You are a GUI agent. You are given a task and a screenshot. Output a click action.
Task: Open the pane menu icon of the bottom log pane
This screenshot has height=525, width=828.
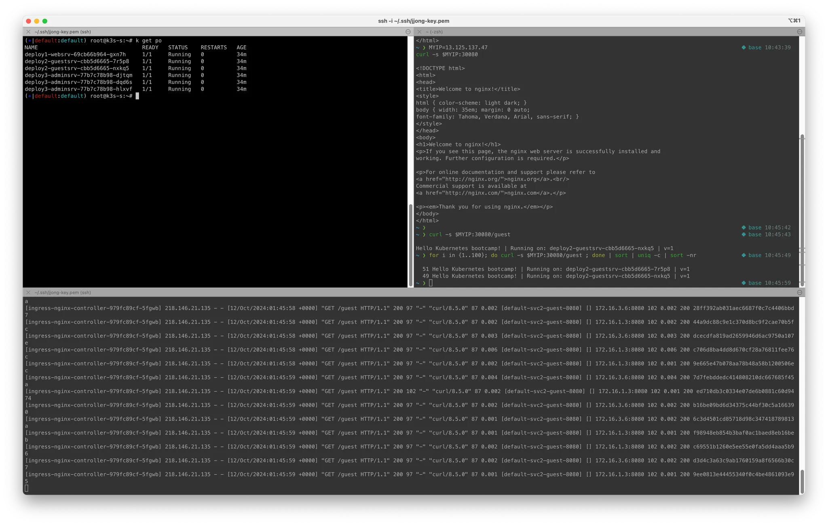(x=799, y=292)
